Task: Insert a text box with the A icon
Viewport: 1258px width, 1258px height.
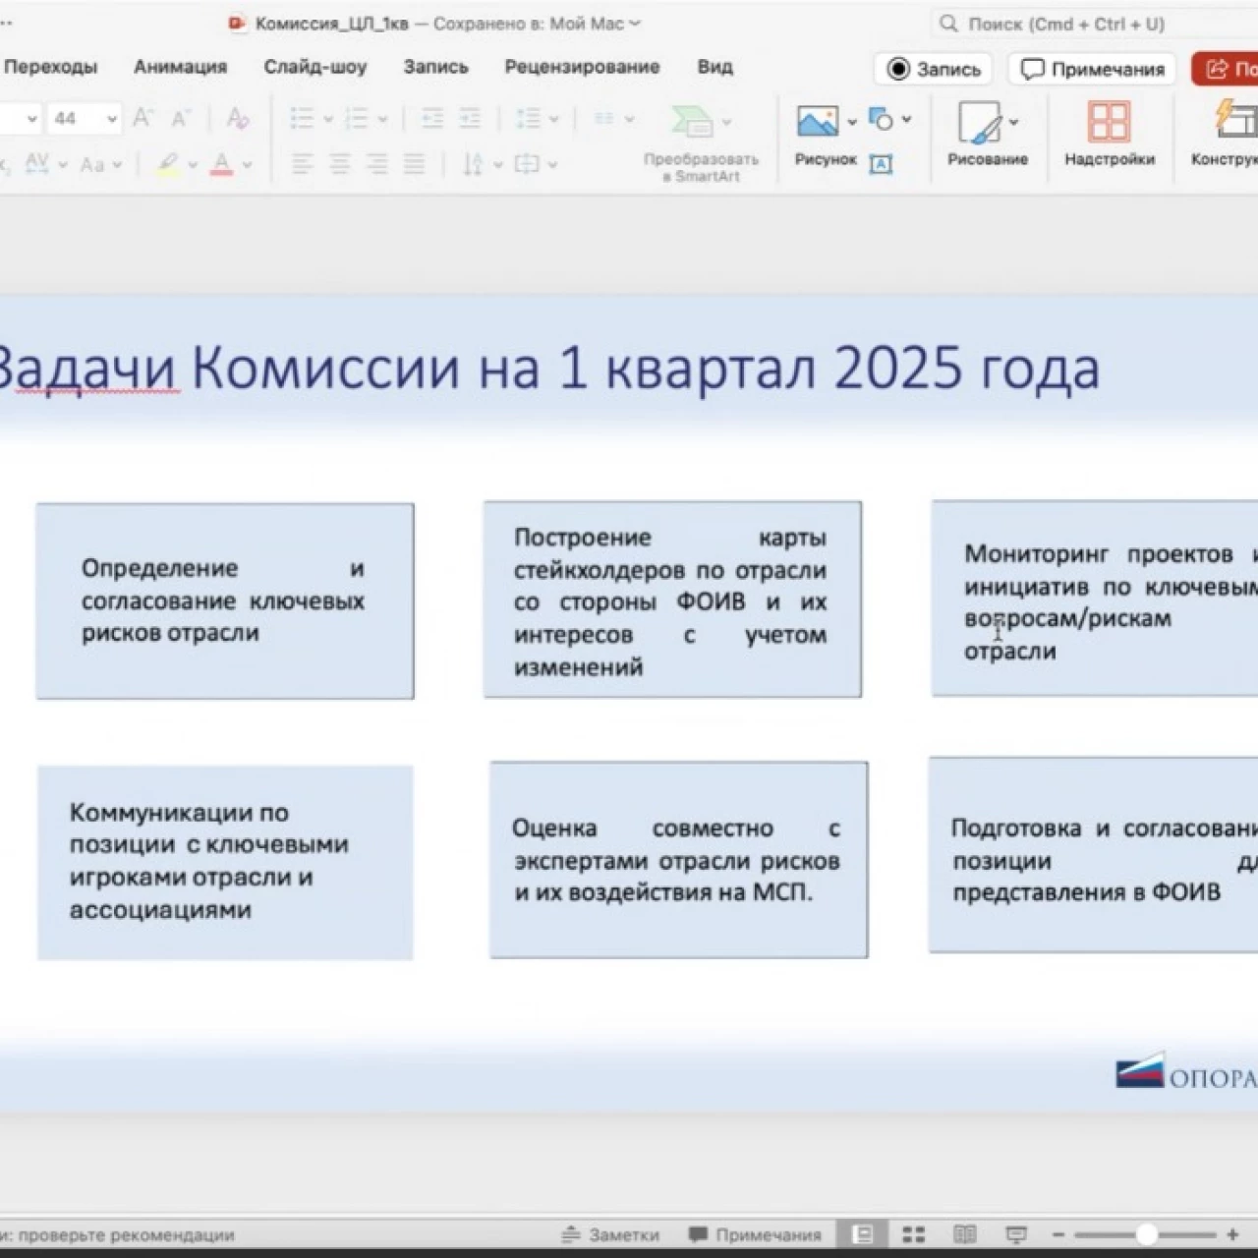Action: [x=882, y=164]
